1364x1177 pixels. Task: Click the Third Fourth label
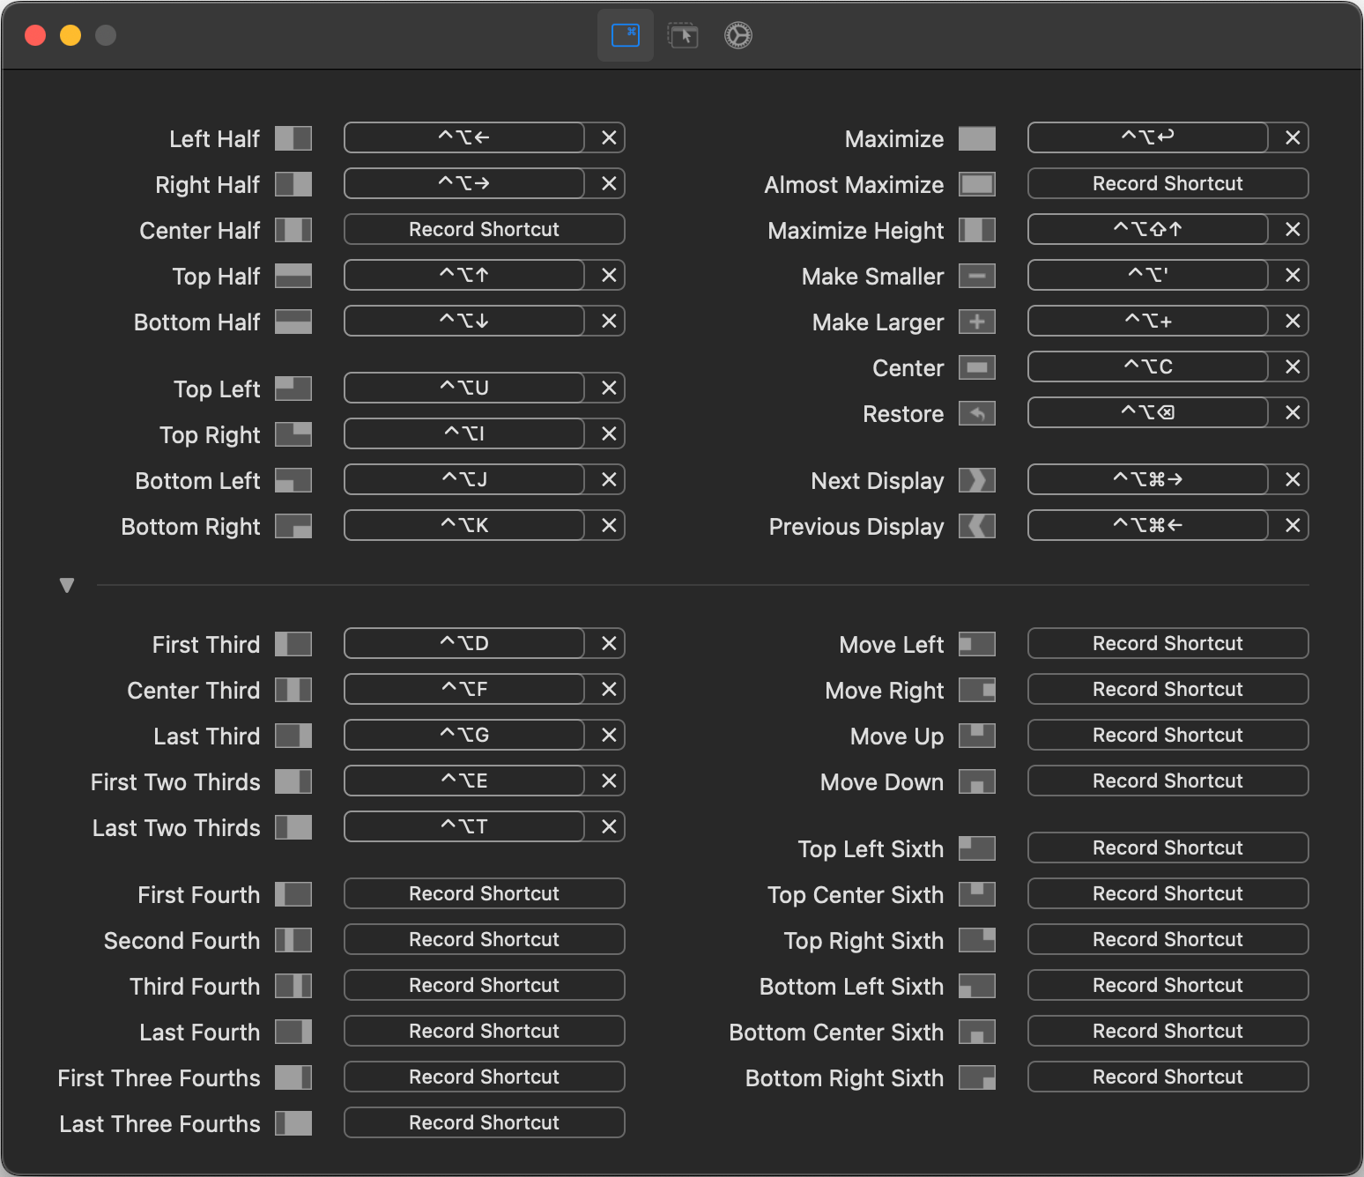(x=195, y=987)
